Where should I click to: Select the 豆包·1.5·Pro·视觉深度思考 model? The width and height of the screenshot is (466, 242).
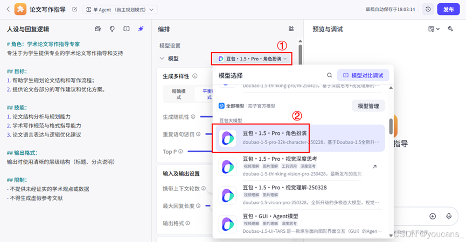[300, 166]
